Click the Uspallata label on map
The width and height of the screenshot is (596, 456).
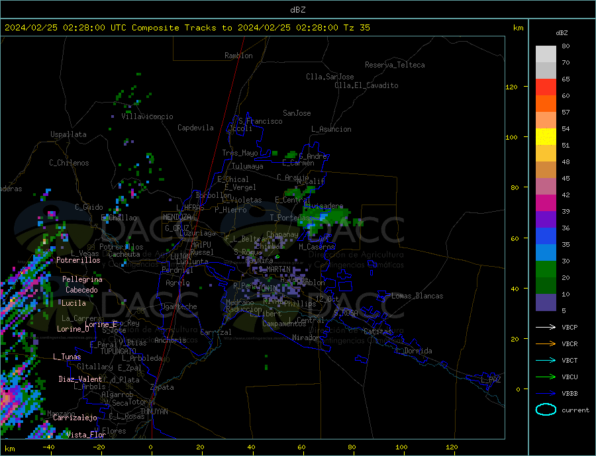tap(68, 134)
